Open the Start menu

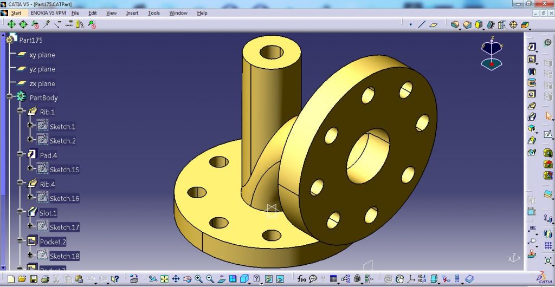(x=16, y=13)
